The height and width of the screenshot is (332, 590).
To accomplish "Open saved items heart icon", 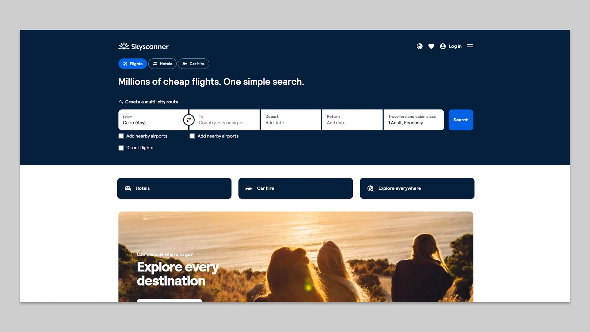I will tap(431, 46).
